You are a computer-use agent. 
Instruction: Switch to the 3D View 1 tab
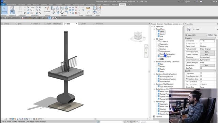pos(99,24)
